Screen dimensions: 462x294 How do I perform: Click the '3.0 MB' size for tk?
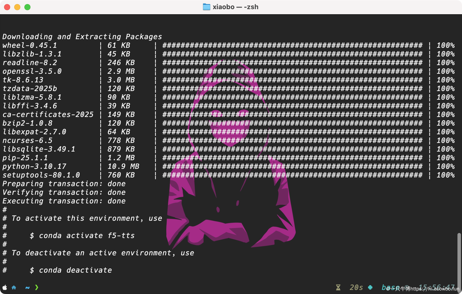(x=121, y=80)
